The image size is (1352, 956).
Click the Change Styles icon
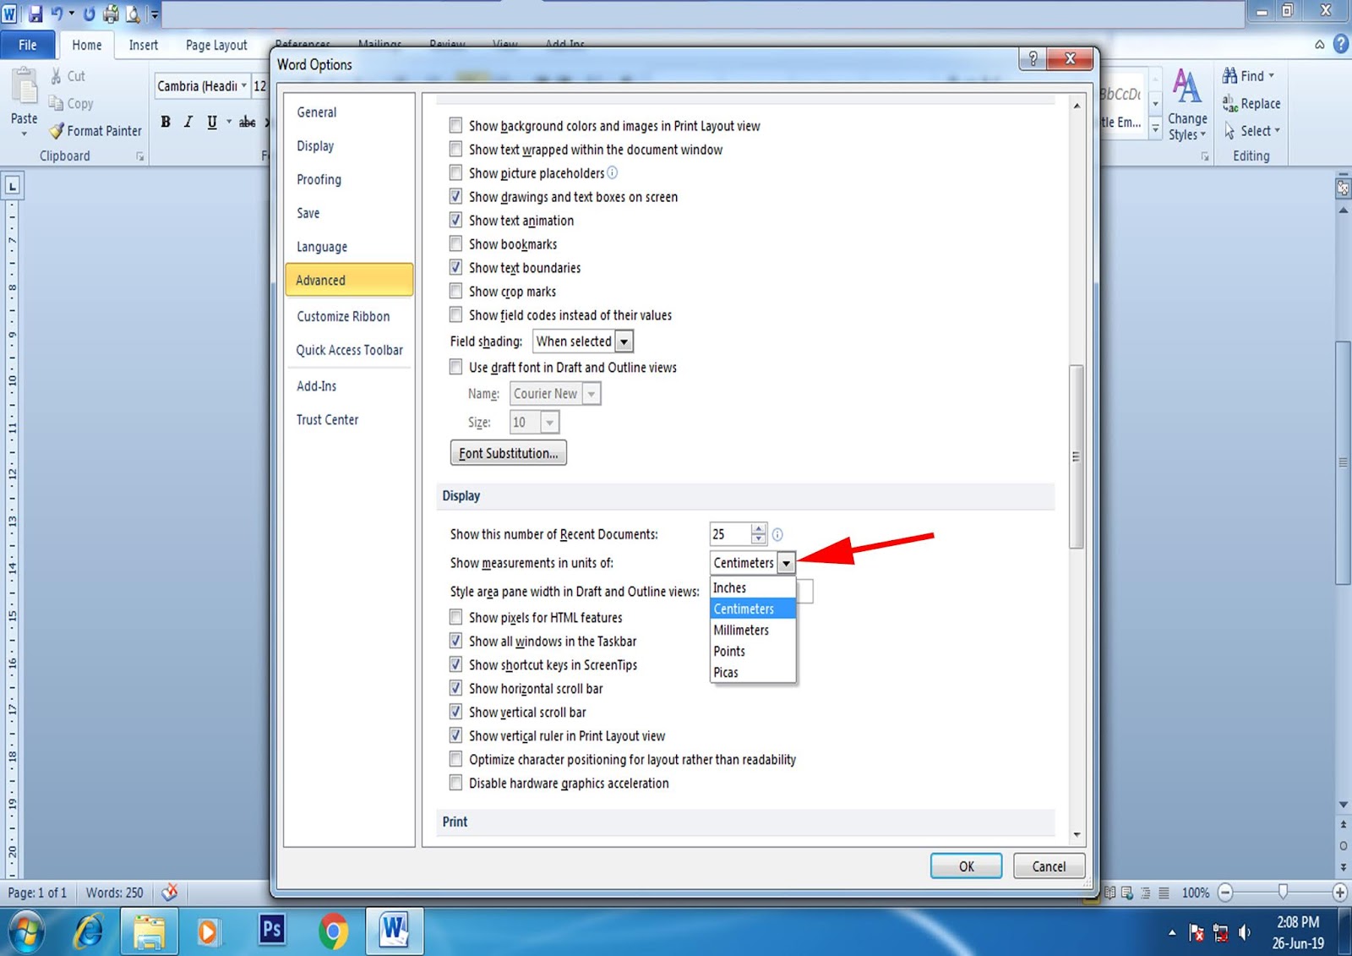coord(1186,86)
